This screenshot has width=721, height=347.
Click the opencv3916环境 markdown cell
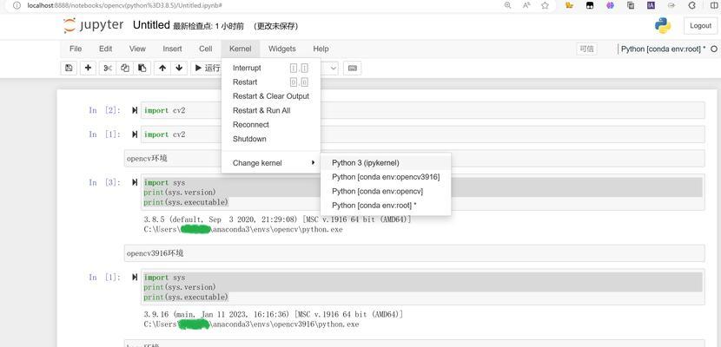[x=414, y=253]
